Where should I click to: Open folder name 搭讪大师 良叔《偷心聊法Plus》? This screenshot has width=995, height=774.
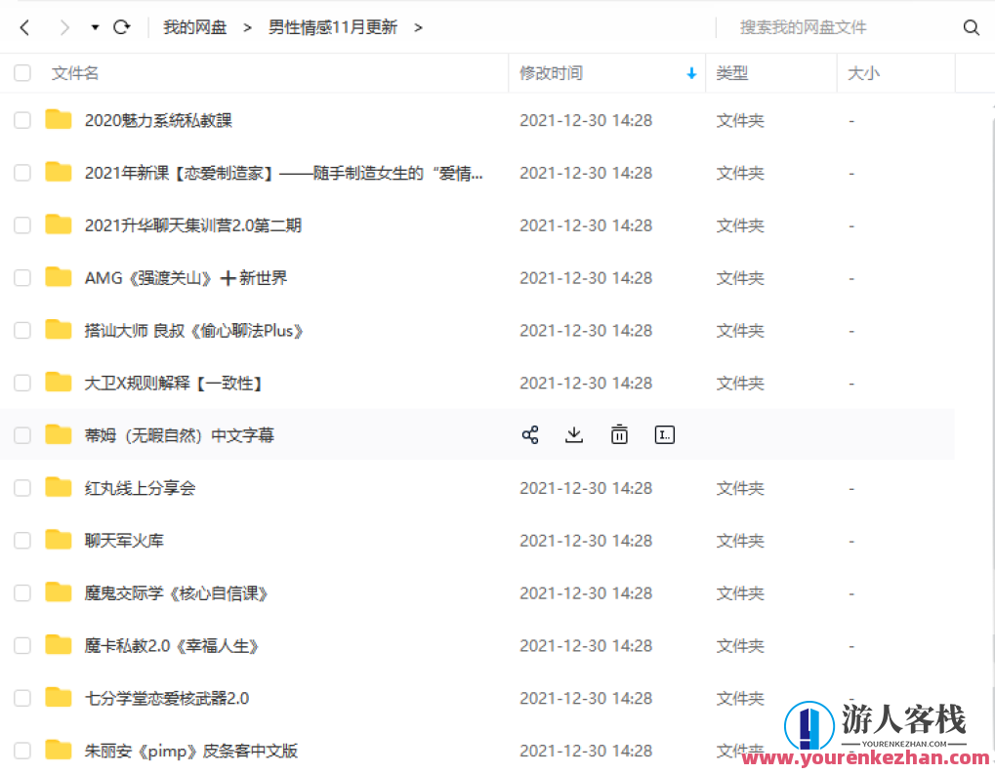point(194,330)
